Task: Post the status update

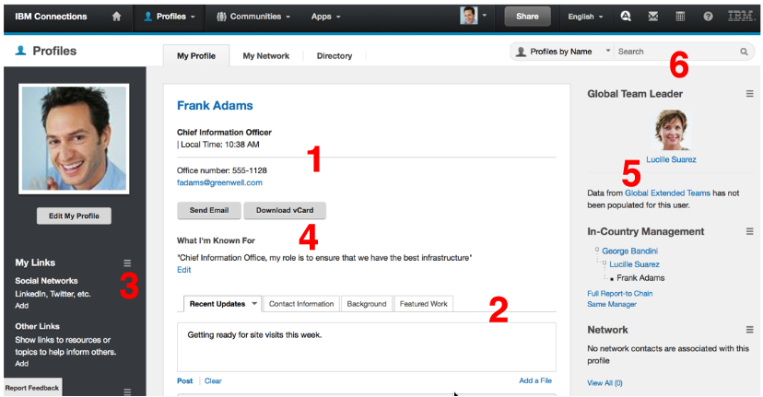Action: click(x=185, y=381)
